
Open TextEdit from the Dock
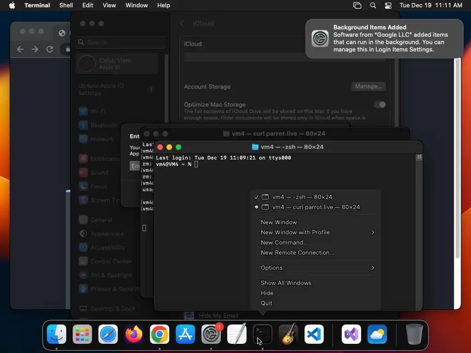click(237, 334)
